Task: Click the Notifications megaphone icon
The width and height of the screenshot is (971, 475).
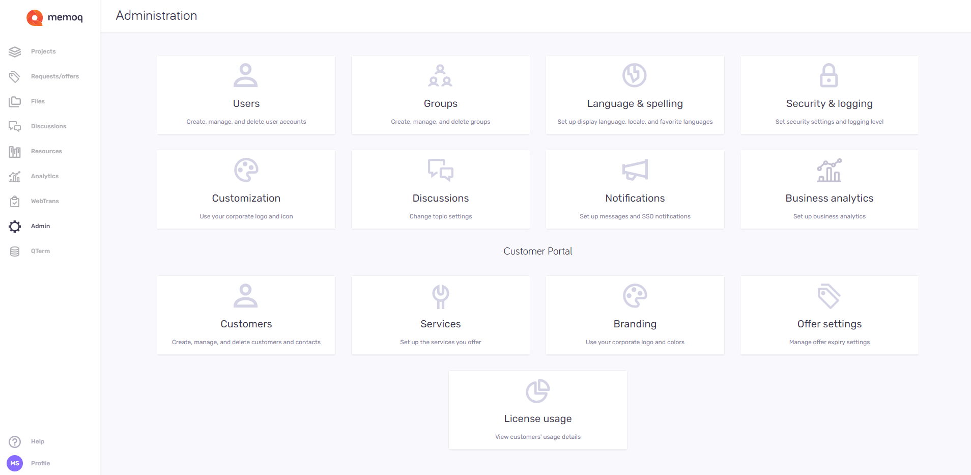Action: pyautogui.click(x=635, y=170)
